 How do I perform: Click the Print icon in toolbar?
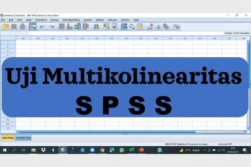23,27
